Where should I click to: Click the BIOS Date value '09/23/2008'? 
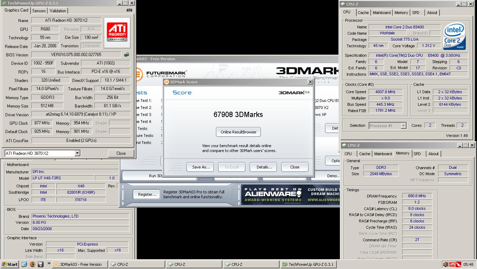(80, 229)
